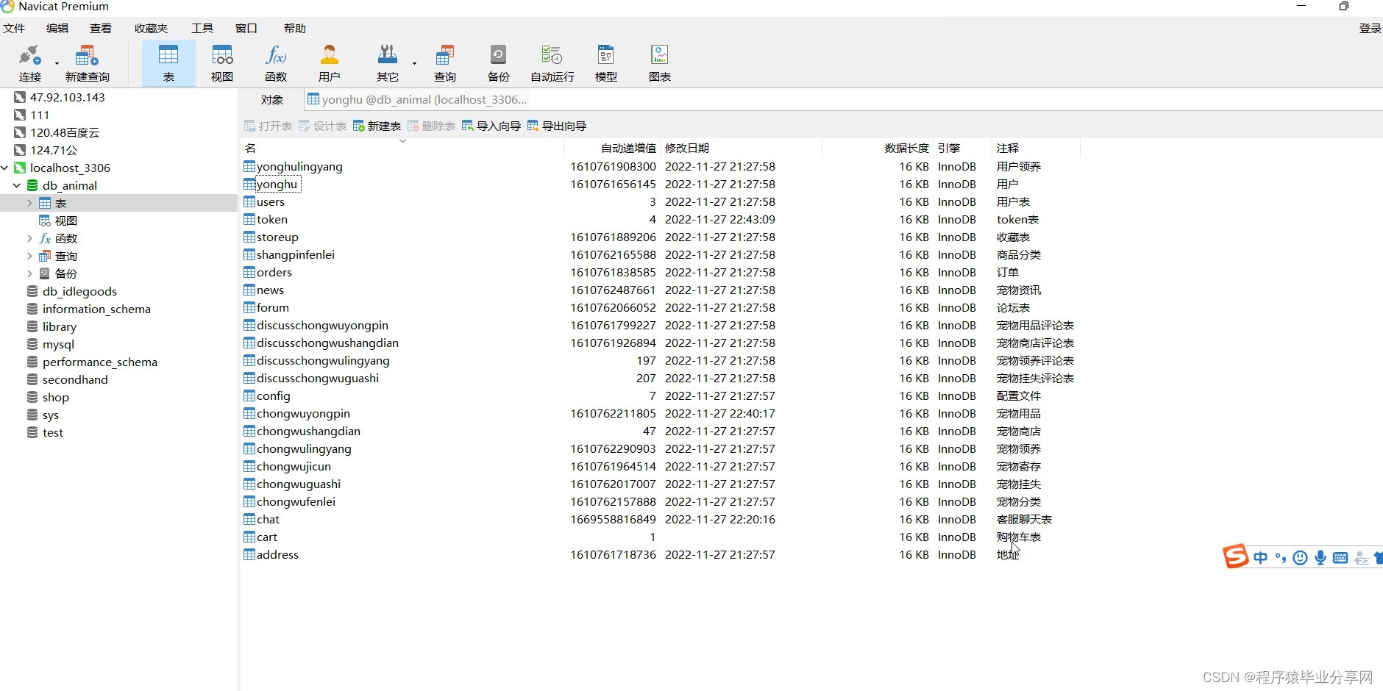Open the 模型 (Model) toolbar icon
This screenshot has height=691, width=1383.
[606, 63]
